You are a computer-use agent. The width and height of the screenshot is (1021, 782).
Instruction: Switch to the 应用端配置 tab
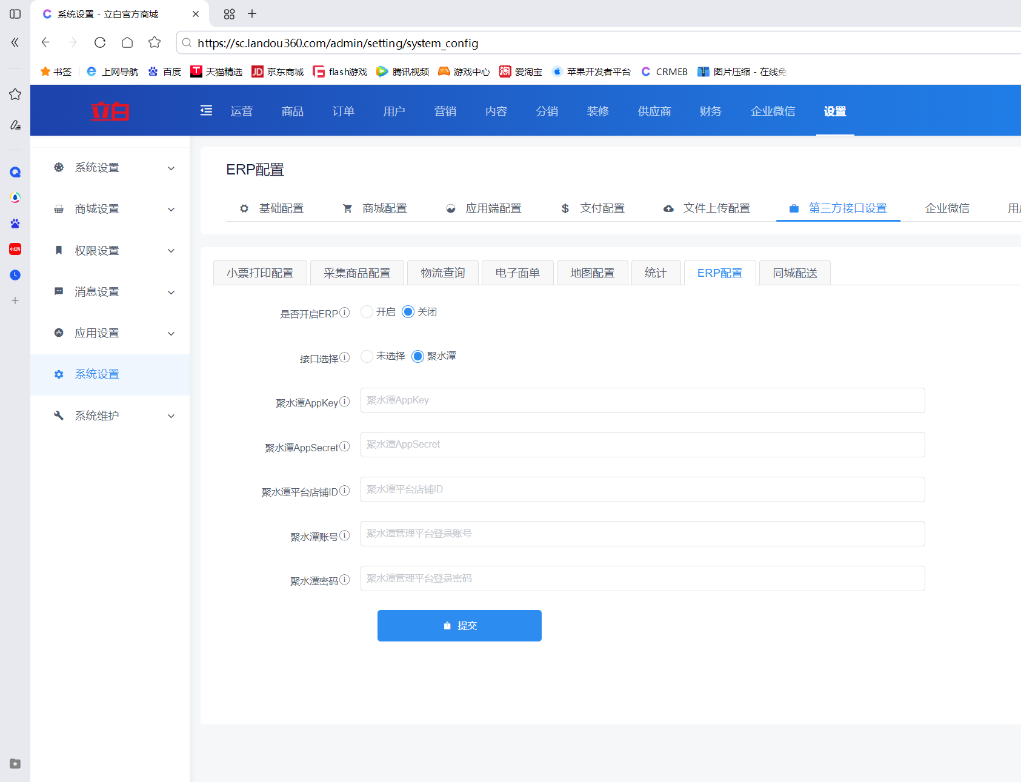pyautogui.click(x=484, y=208)
